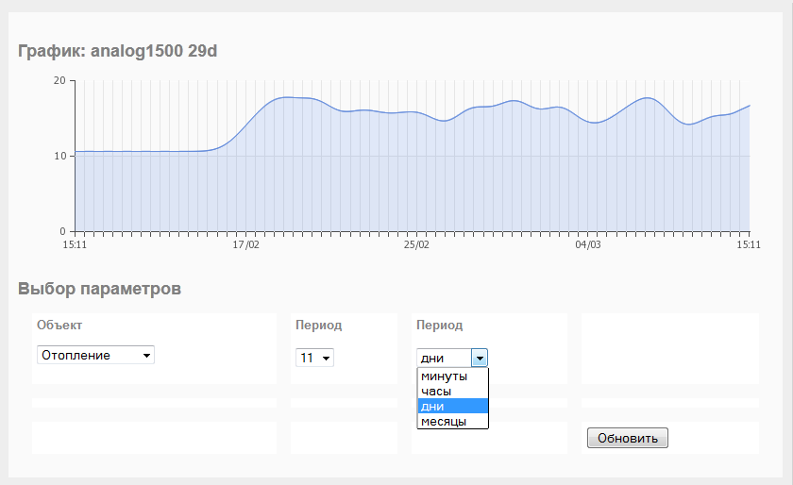Viewport: 793px width, 485px height.
Task: Choose the highlighted дни list option
Action: [x=452, y=406]
